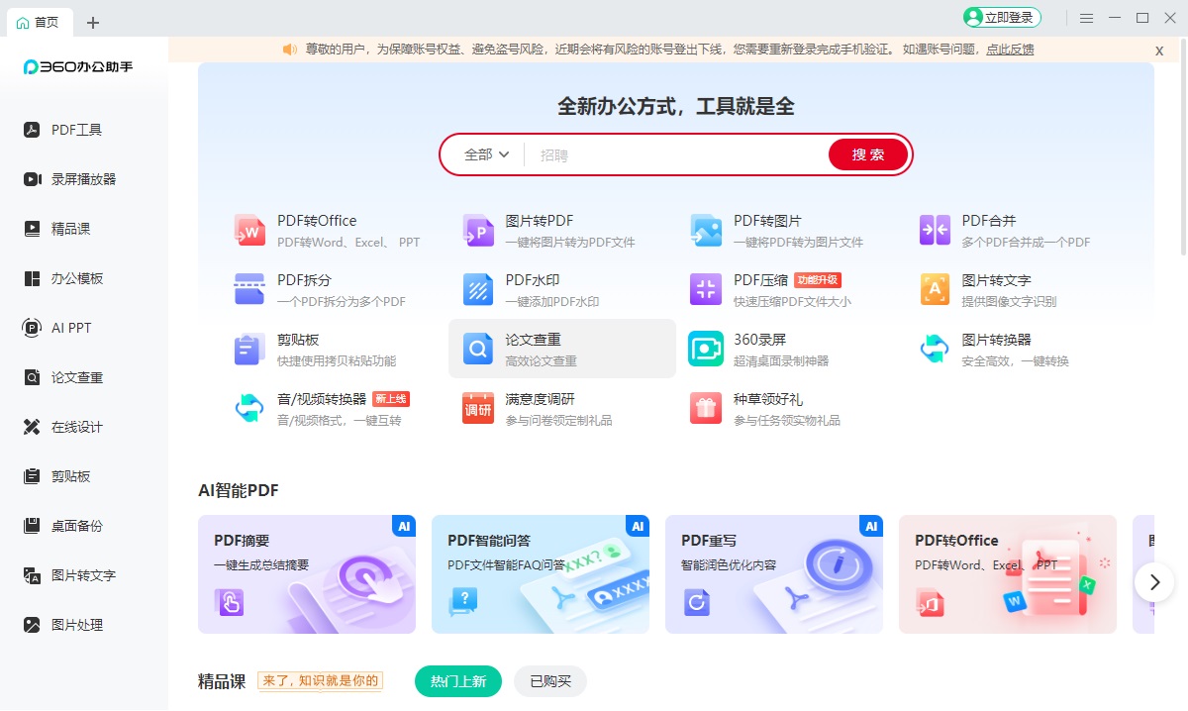Click the 安全高效，一键转换 description text

point(1016,361)
